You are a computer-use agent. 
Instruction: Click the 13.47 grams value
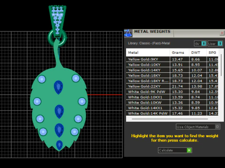[177, 59]
